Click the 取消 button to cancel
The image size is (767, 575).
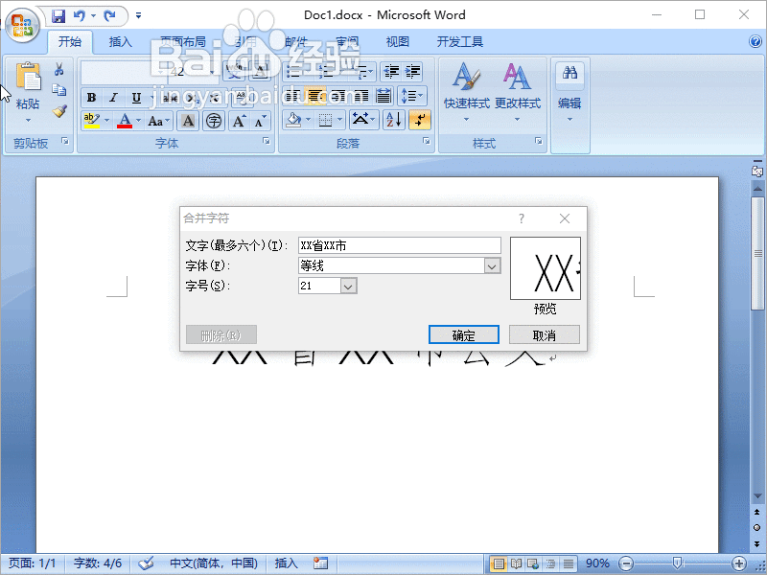(544, 334)
